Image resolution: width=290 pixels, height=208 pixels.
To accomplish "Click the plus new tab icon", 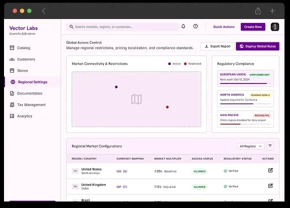I will (x=272, y=11).
